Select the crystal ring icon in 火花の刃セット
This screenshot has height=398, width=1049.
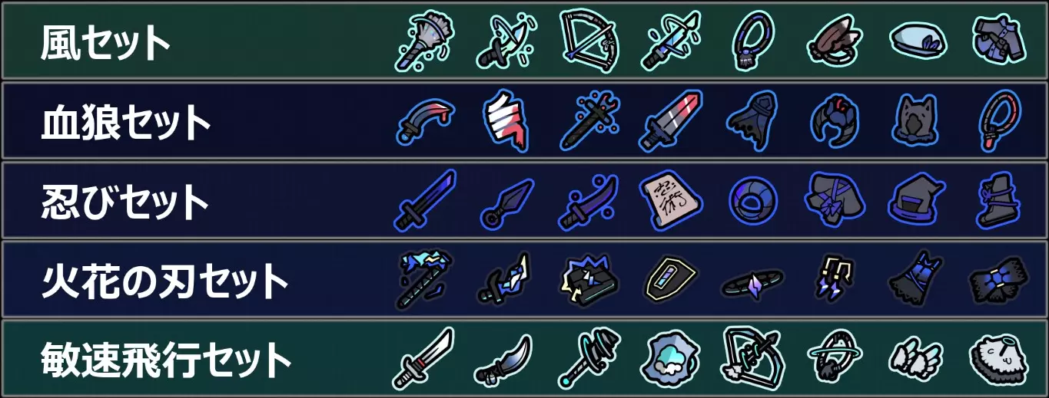[x=753, y=285]
